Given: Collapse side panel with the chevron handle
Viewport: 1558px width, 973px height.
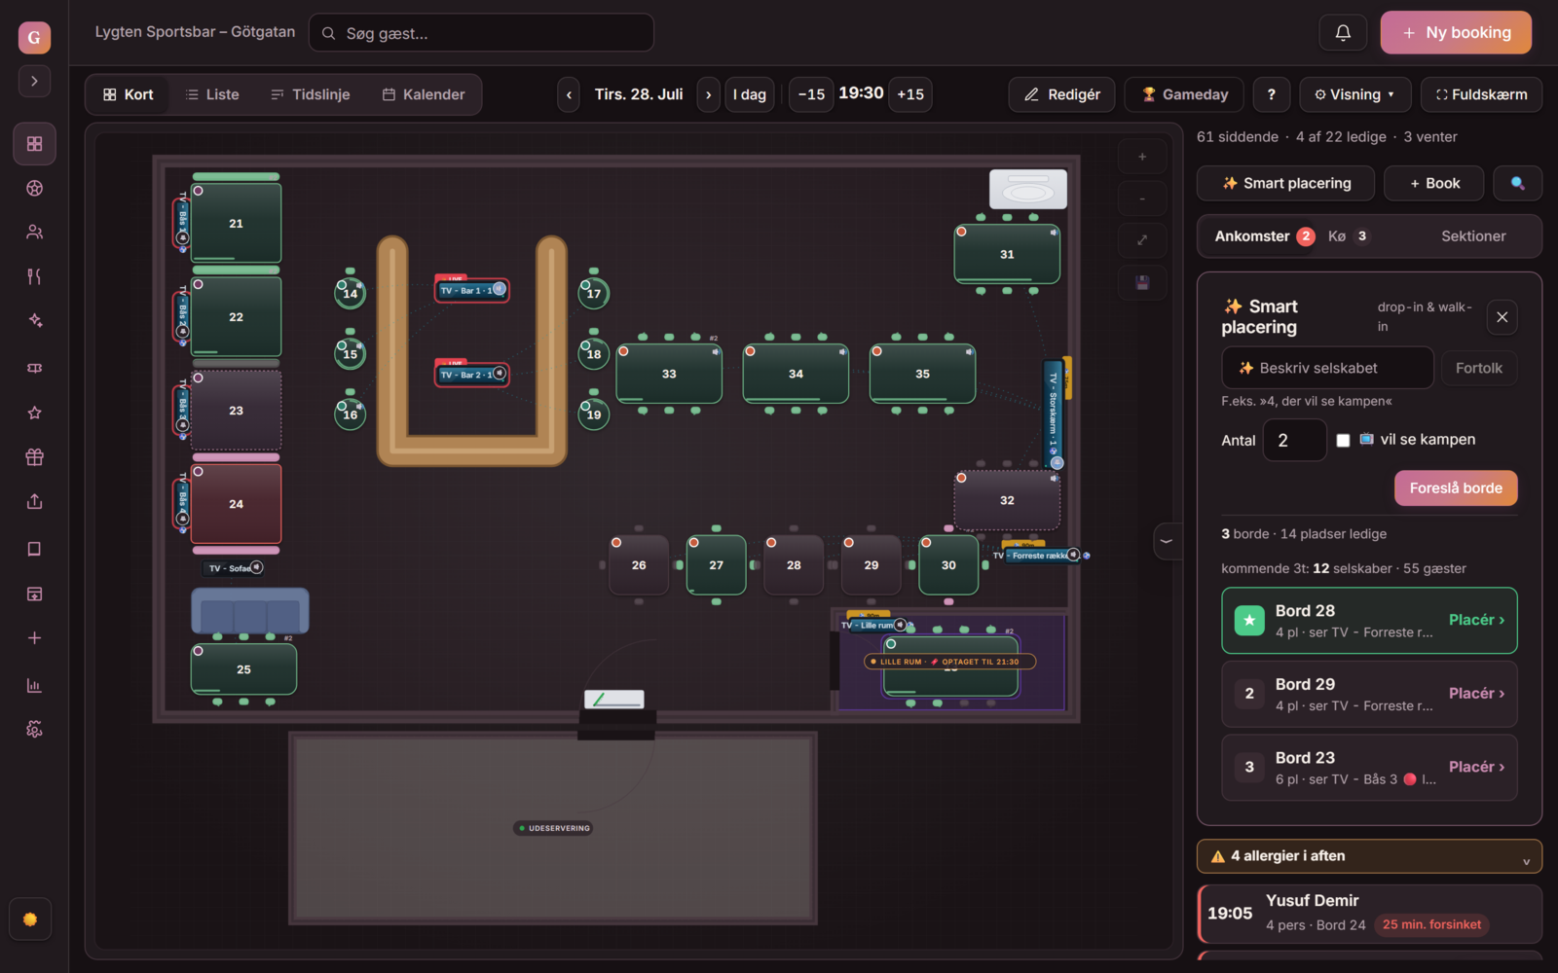Looking at the screenshot, I should pos(1166,541).
